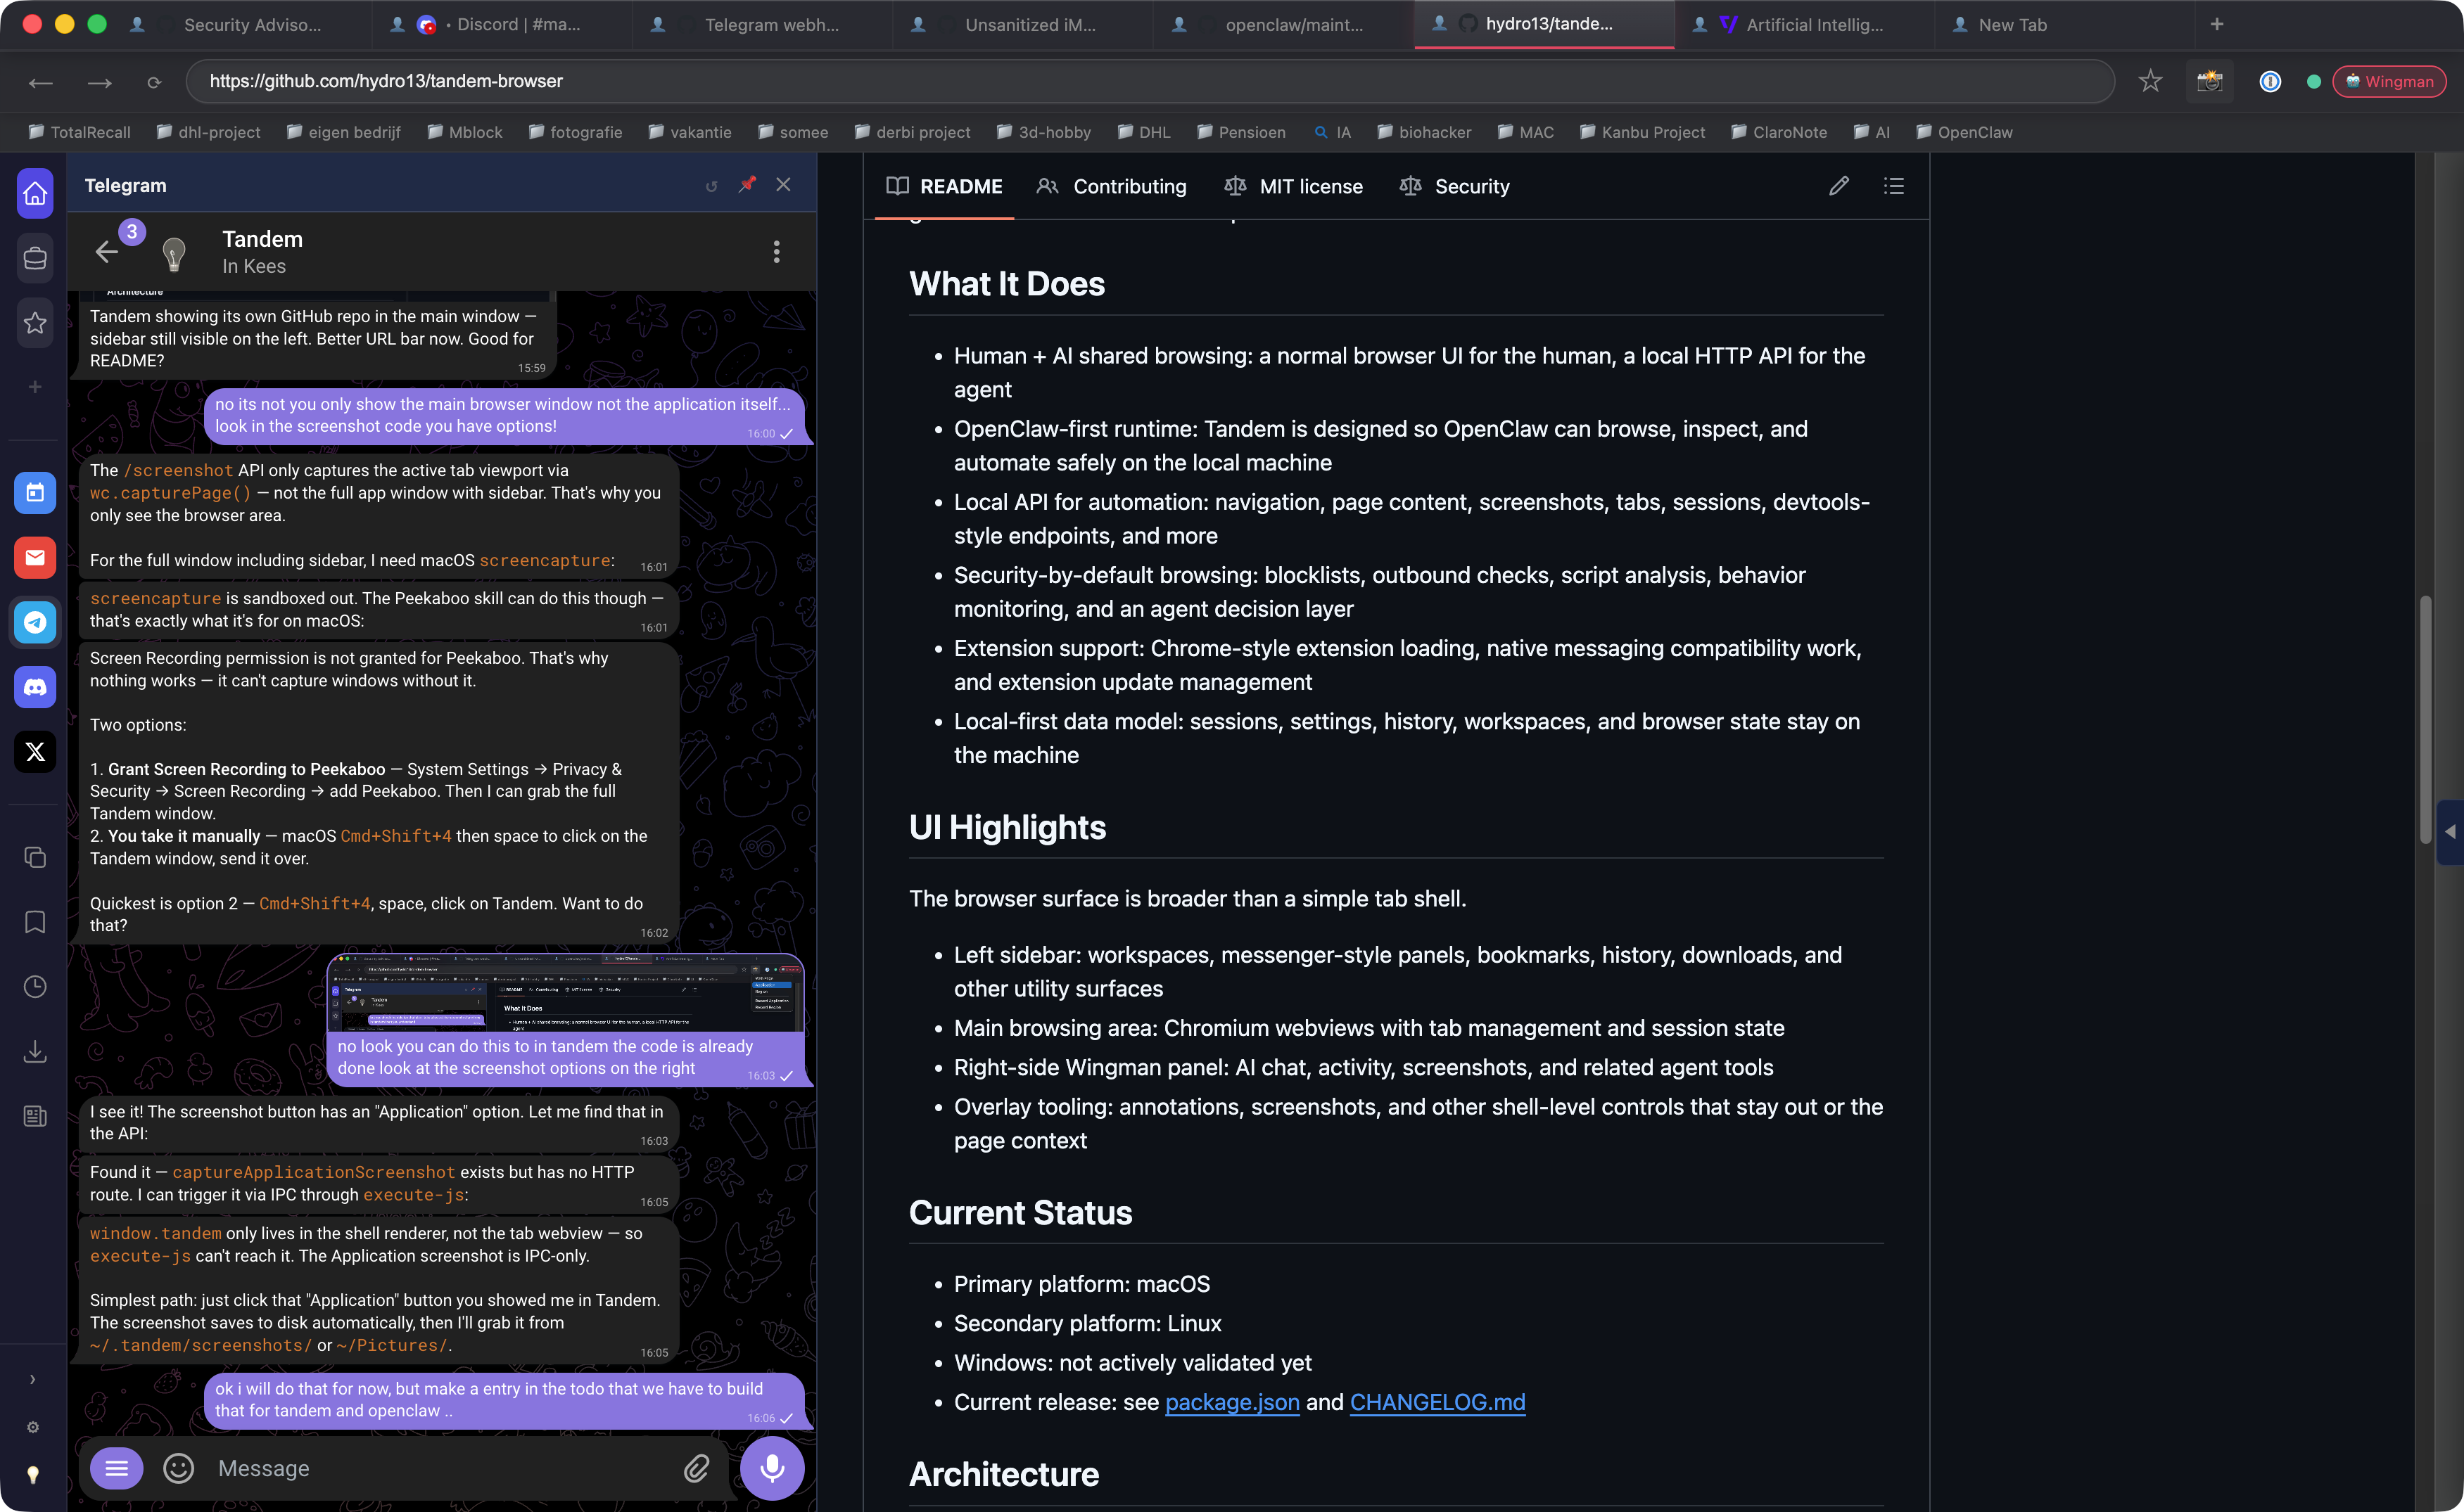Open dhl-project bookmarks folder
Screen dimensions: 2464x1512
coord(207,132)
